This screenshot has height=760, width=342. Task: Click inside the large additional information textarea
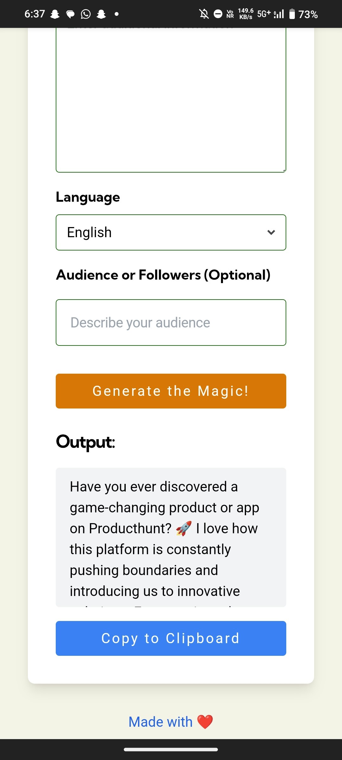tap(171, 101)
